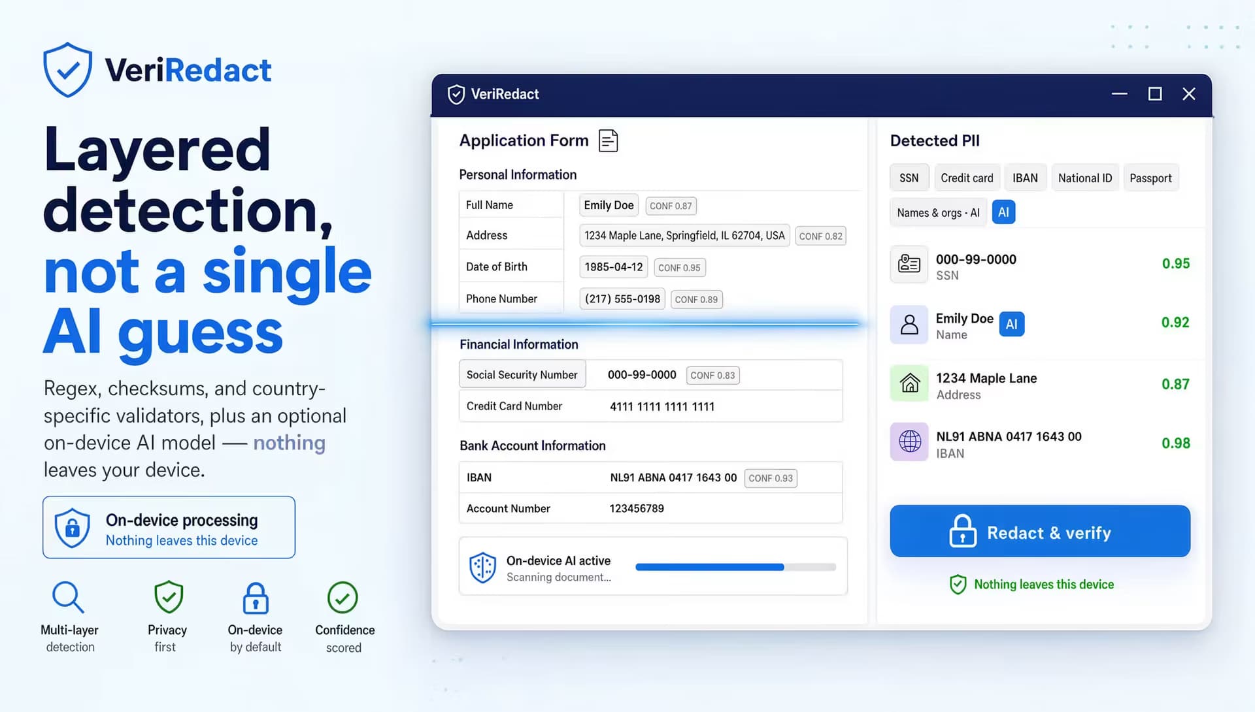
Task: Click the green Nothing leaves this device text
Action: (1044, 585)
